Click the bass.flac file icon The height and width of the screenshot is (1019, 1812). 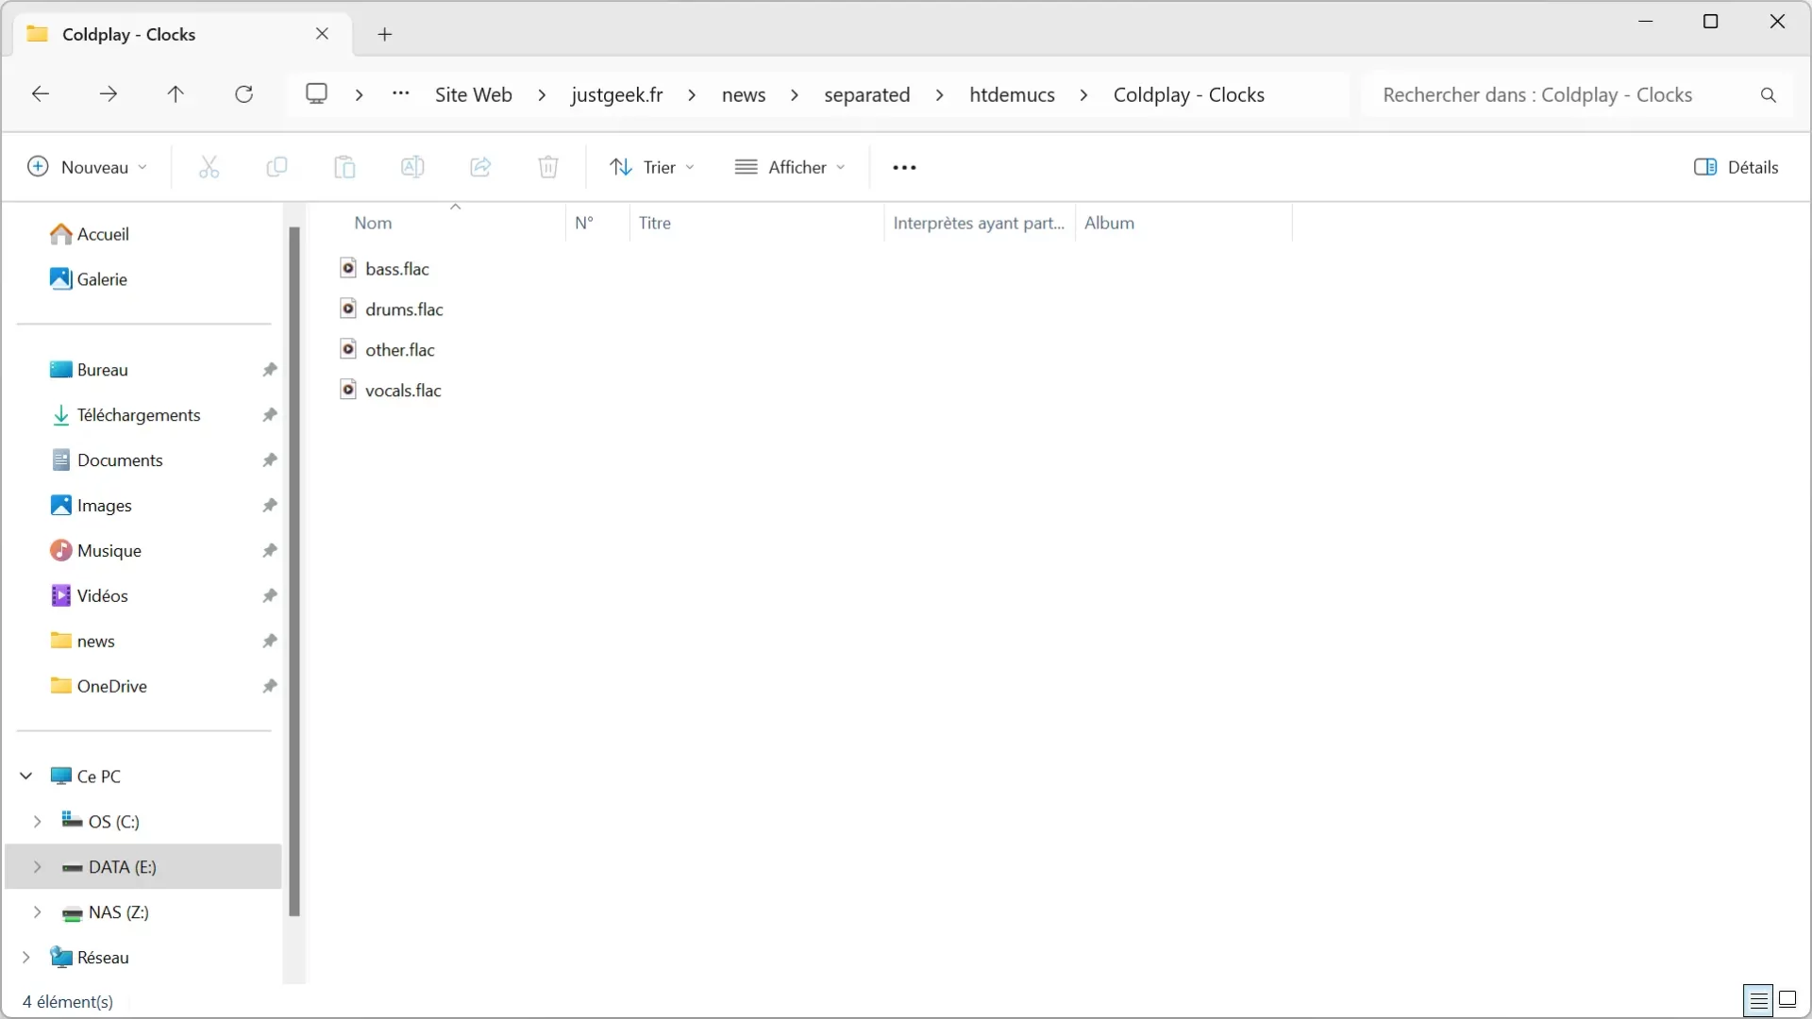pyautogui.click(x=348, y=269)
